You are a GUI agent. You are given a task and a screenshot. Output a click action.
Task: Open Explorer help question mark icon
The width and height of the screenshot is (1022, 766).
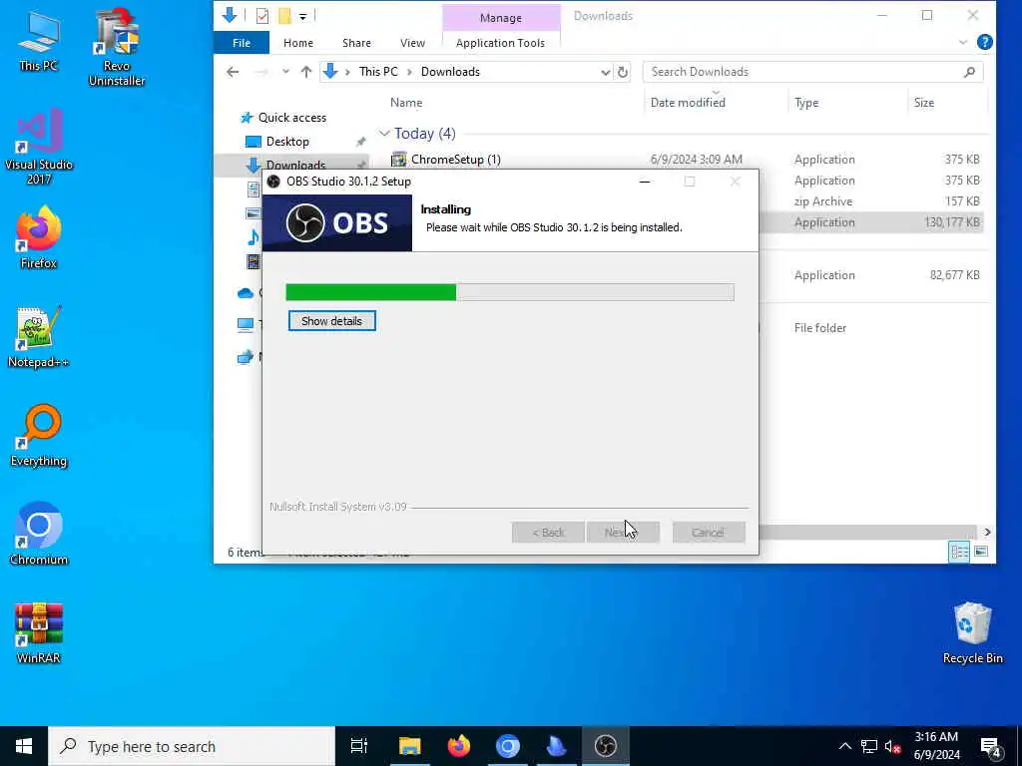click(x=985, y=42)
